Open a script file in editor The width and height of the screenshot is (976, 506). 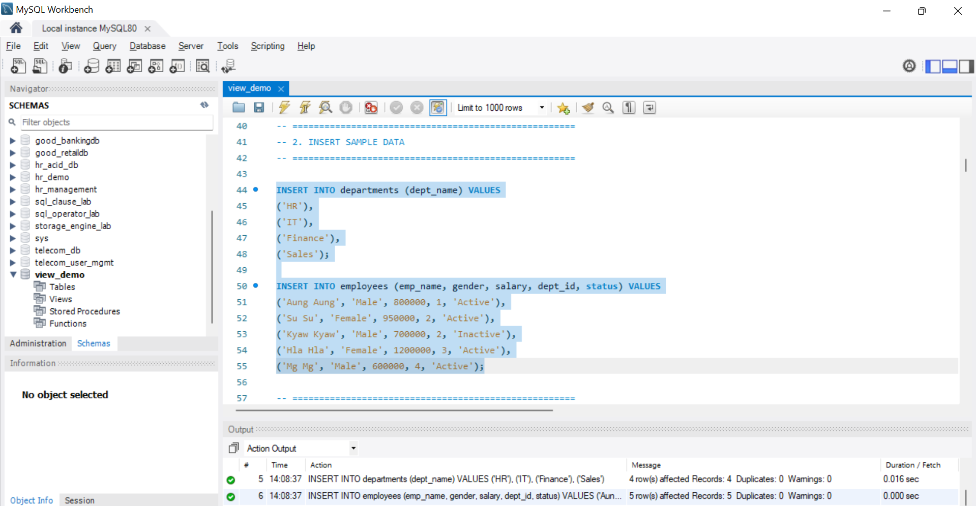tap(239, 107)
